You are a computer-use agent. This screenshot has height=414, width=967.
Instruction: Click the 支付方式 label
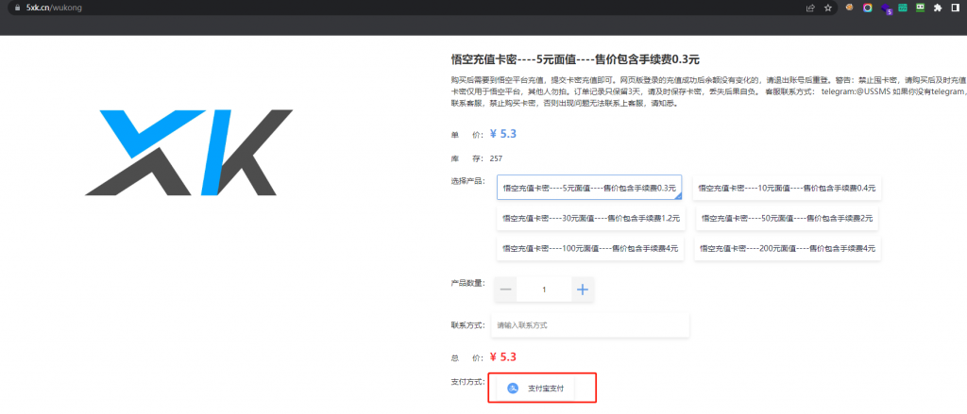coord(468,381)
